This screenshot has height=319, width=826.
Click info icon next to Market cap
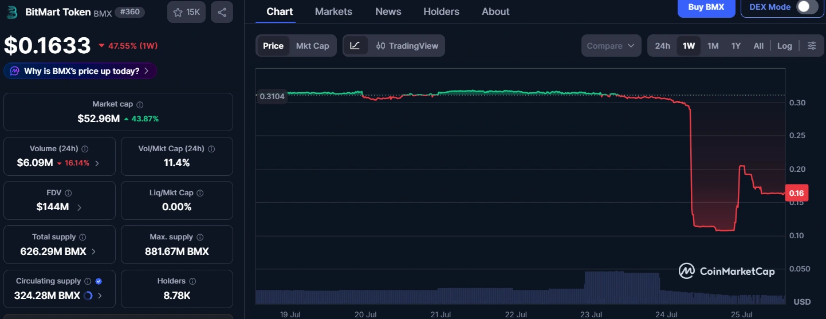click(140, 104)
